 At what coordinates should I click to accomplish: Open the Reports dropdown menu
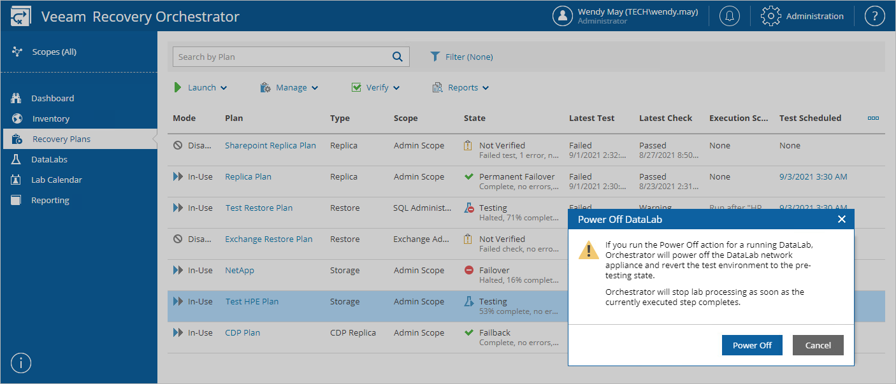[461, 88]
